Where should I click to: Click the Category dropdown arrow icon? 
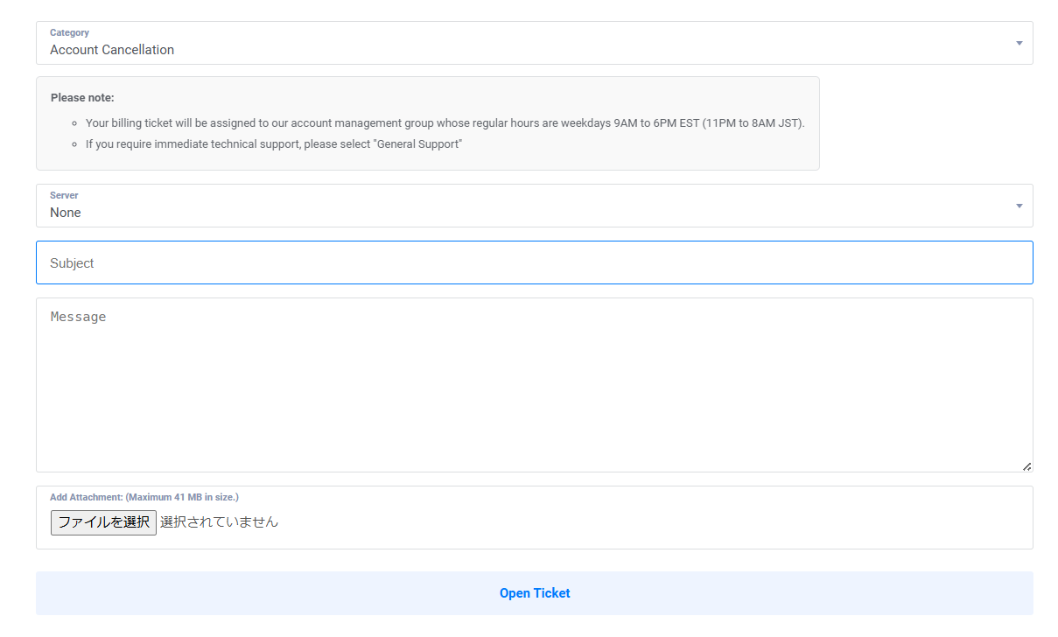click(1019, 44)
